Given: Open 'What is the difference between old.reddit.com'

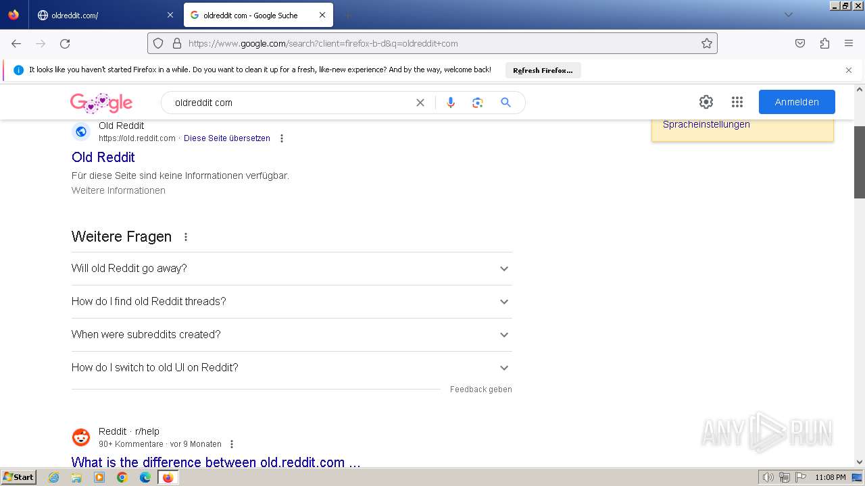Looking at the screenshot, I should pyautogui.click(x=216, y=462).
